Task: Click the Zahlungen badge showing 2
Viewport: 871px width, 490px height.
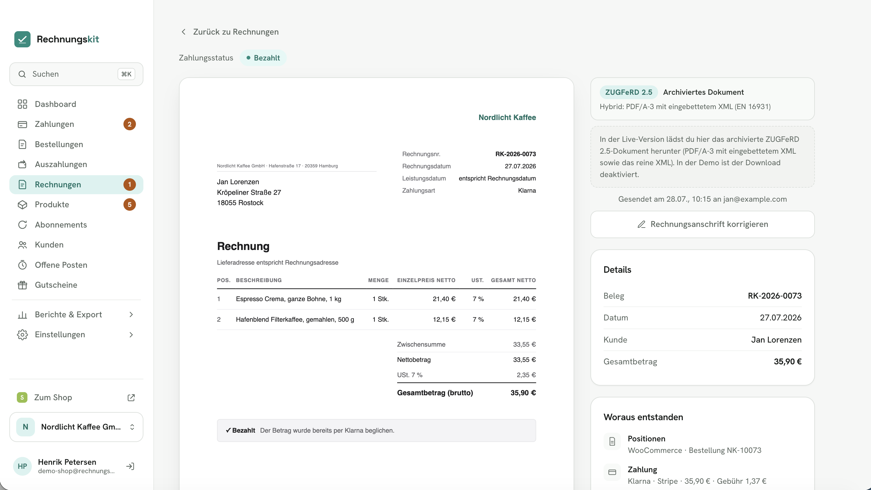Action: coord(129,124)
